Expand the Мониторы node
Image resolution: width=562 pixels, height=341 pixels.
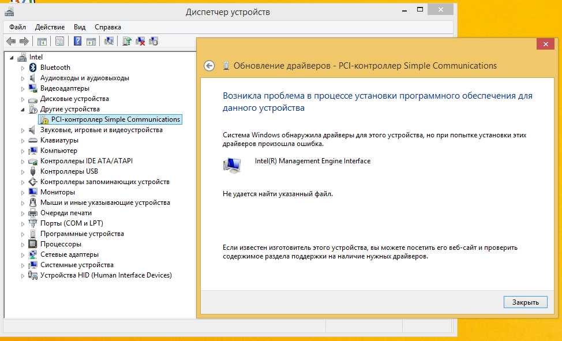(23, 193)
